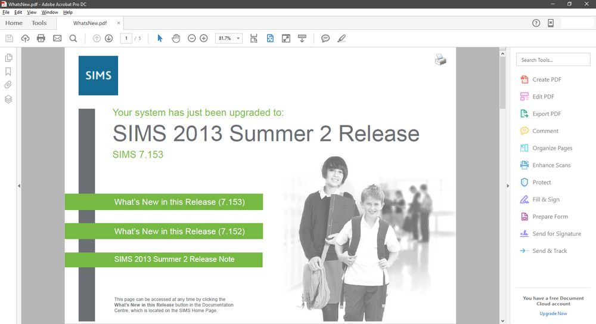Open the Fill & Sign tool

(540, 199)
